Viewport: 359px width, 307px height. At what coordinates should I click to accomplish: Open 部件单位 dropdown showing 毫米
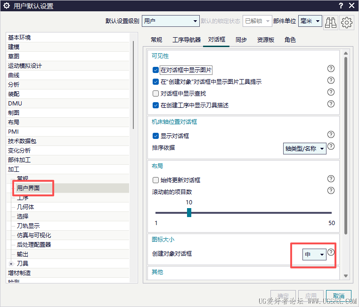(x=310, y=21)
